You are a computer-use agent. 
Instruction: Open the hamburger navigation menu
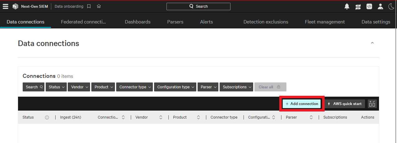tap(5, 6)
